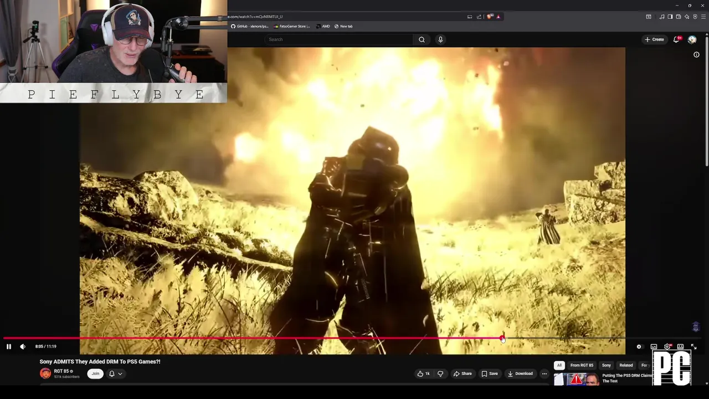Click the Download button
Viewport: 709px width, 399px height.
point(520,374)
